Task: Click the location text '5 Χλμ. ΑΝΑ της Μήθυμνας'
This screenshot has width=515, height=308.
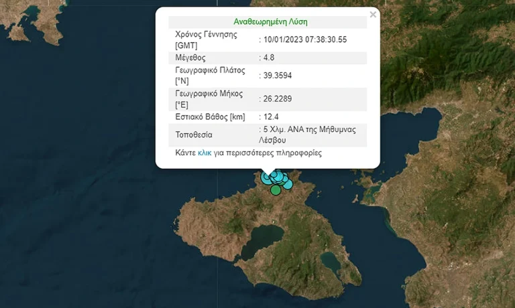Action: (x=309, y=130)
